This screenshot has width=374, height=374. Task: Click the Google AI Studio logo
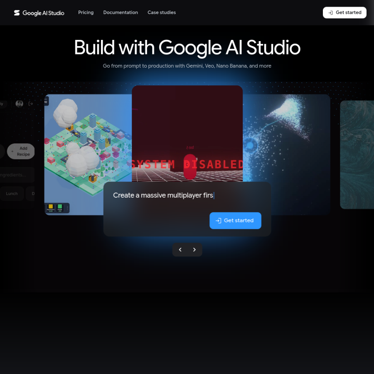pos(39,13)
